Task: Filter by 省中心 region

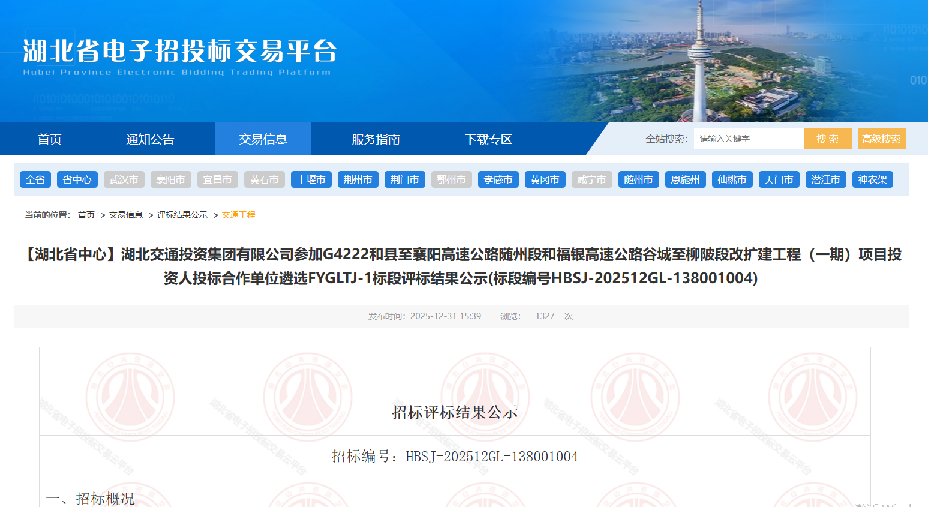Action: (77, 179)
